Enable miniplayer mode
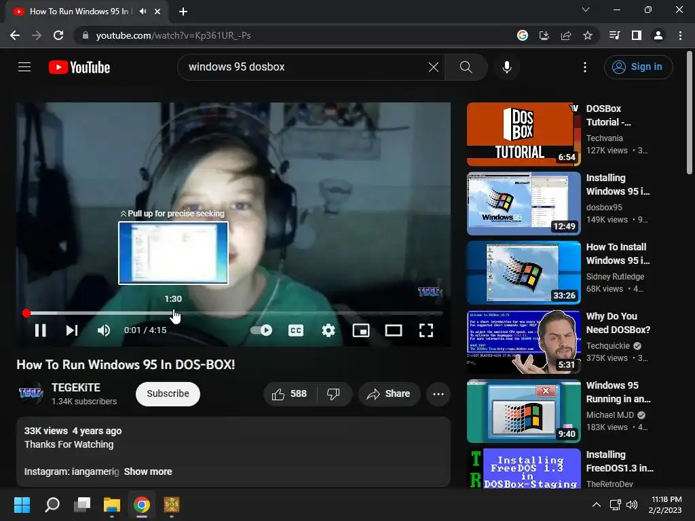Screen dimensions: 695x521 coord(361,330)
